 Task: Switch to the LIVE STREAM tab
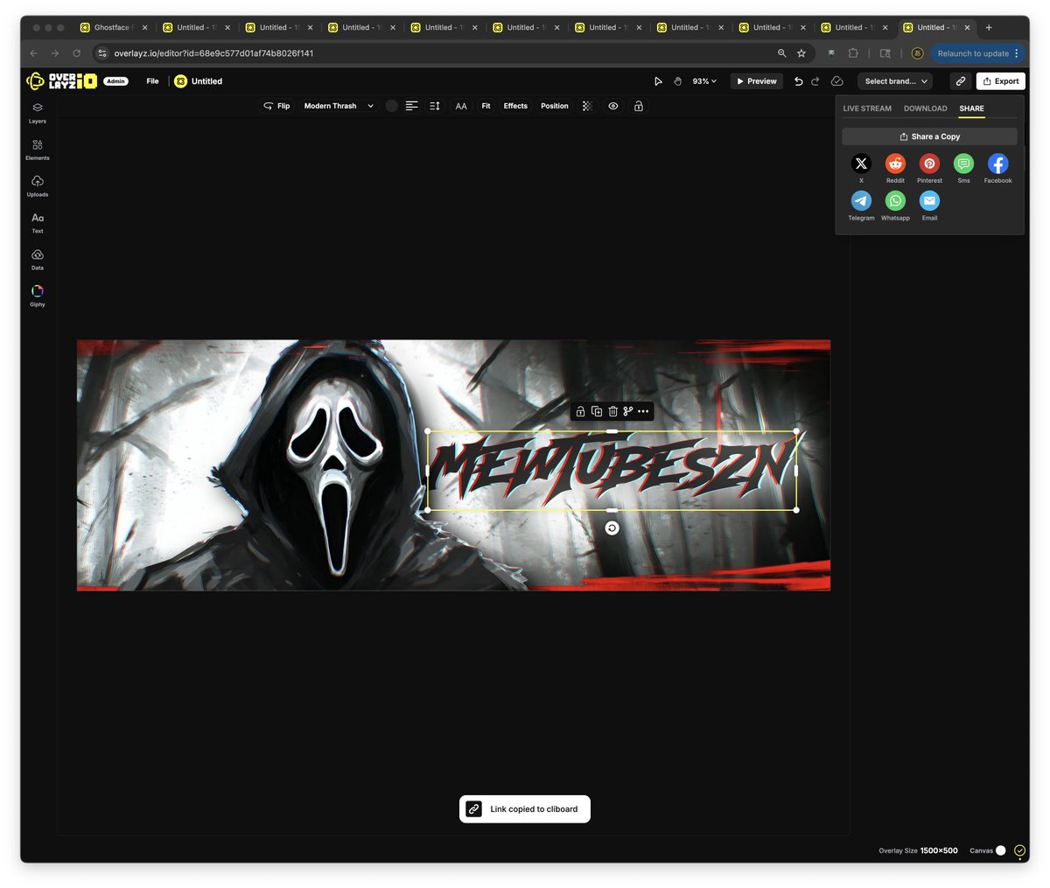[867, 108]
